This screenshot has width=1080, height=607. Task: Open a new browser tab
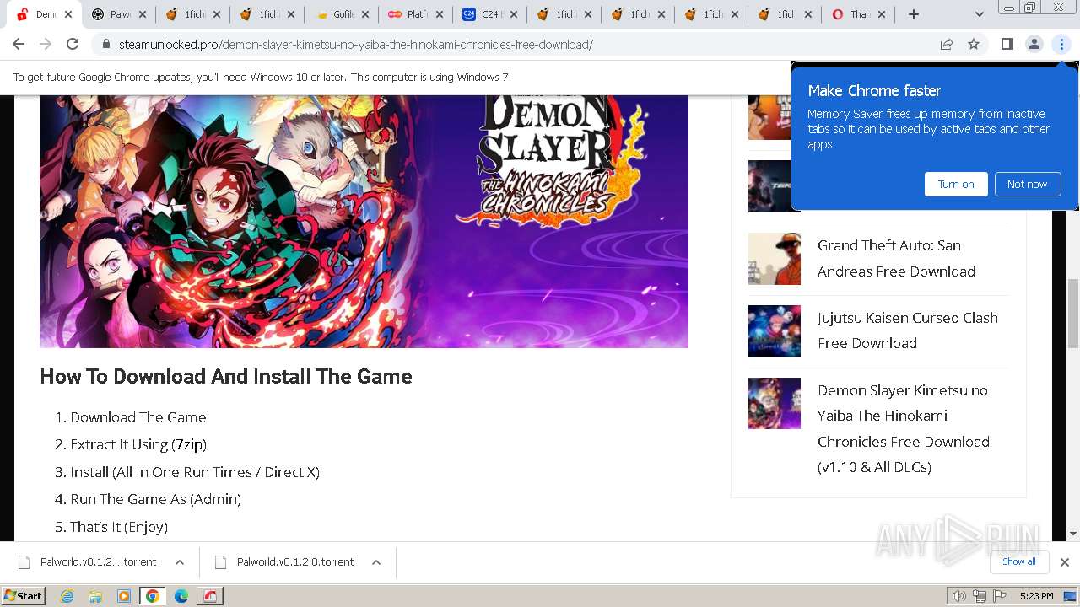(913, 14)
